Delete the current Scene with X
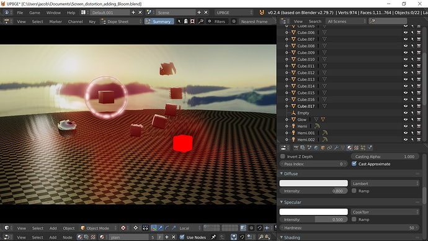428x241 pixels. [x=206, y=12]
